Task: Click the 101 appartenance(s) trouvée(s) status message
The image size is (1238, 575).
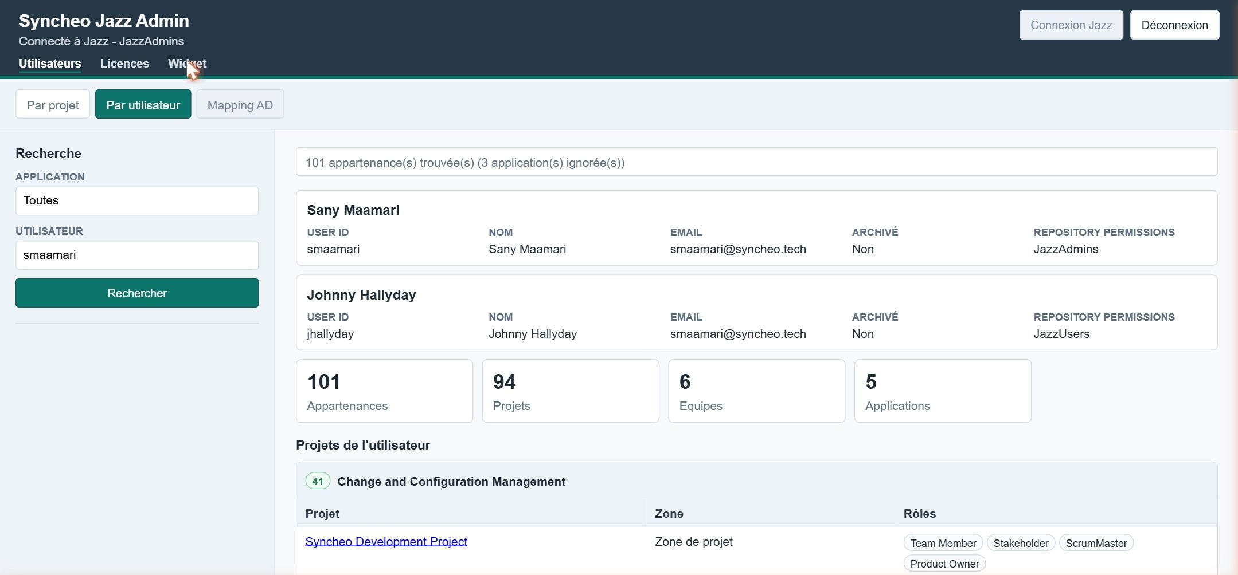Action: point(756,163)
